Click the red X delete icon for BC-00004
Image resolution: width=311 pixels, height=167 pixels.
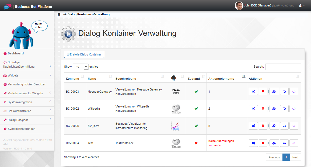263,143
